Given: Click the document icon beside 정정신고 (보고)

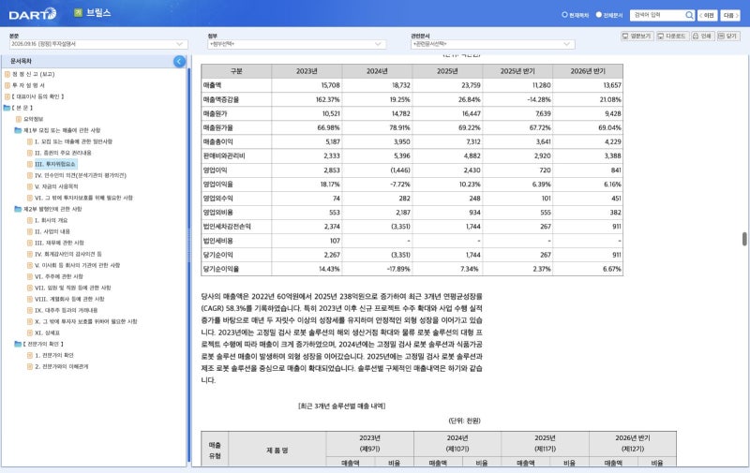Looking at the screenshot, I should coord(7,74).
